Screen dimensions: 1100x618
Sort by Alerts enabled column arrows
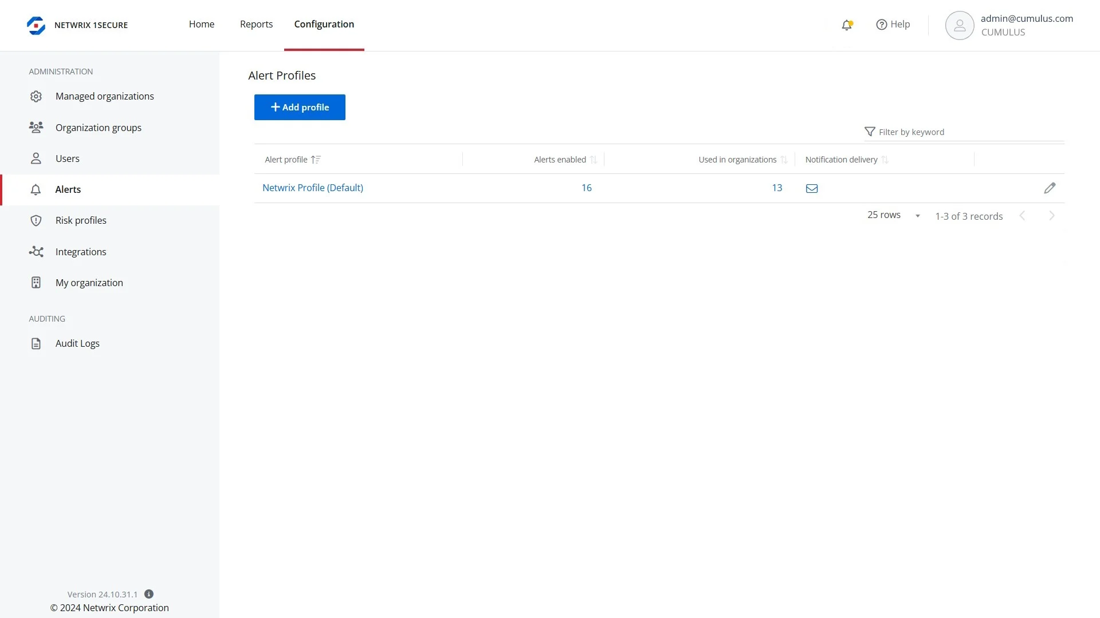[594, 160]
